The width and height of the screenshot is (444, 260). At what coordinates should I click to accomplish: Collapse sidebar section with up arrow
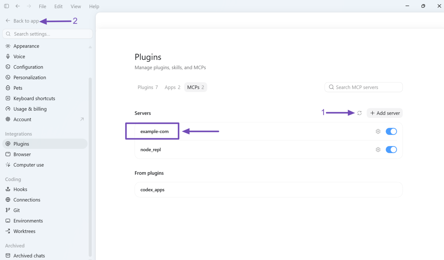pyautogui.click(x=90, y=47)
